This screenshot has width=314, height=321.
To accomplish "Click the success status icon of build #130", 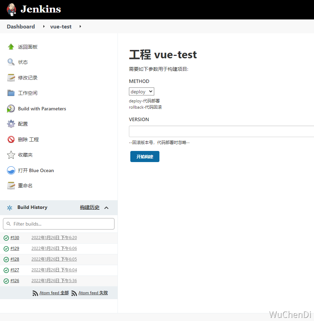I will (x=6, y=238).
